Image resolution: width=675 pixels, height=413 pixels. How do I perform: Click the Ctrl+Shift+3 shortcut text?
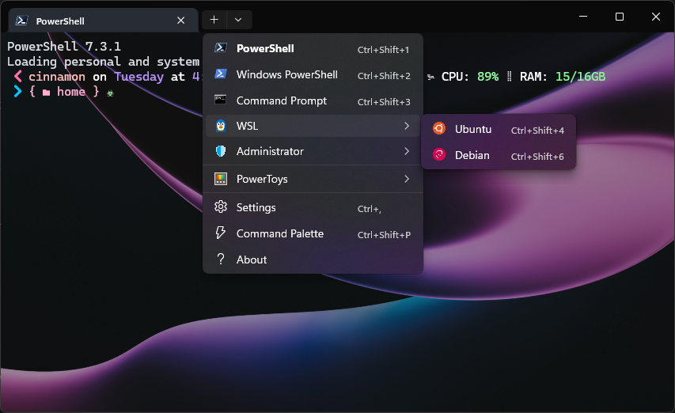click(x=384, y=102)
